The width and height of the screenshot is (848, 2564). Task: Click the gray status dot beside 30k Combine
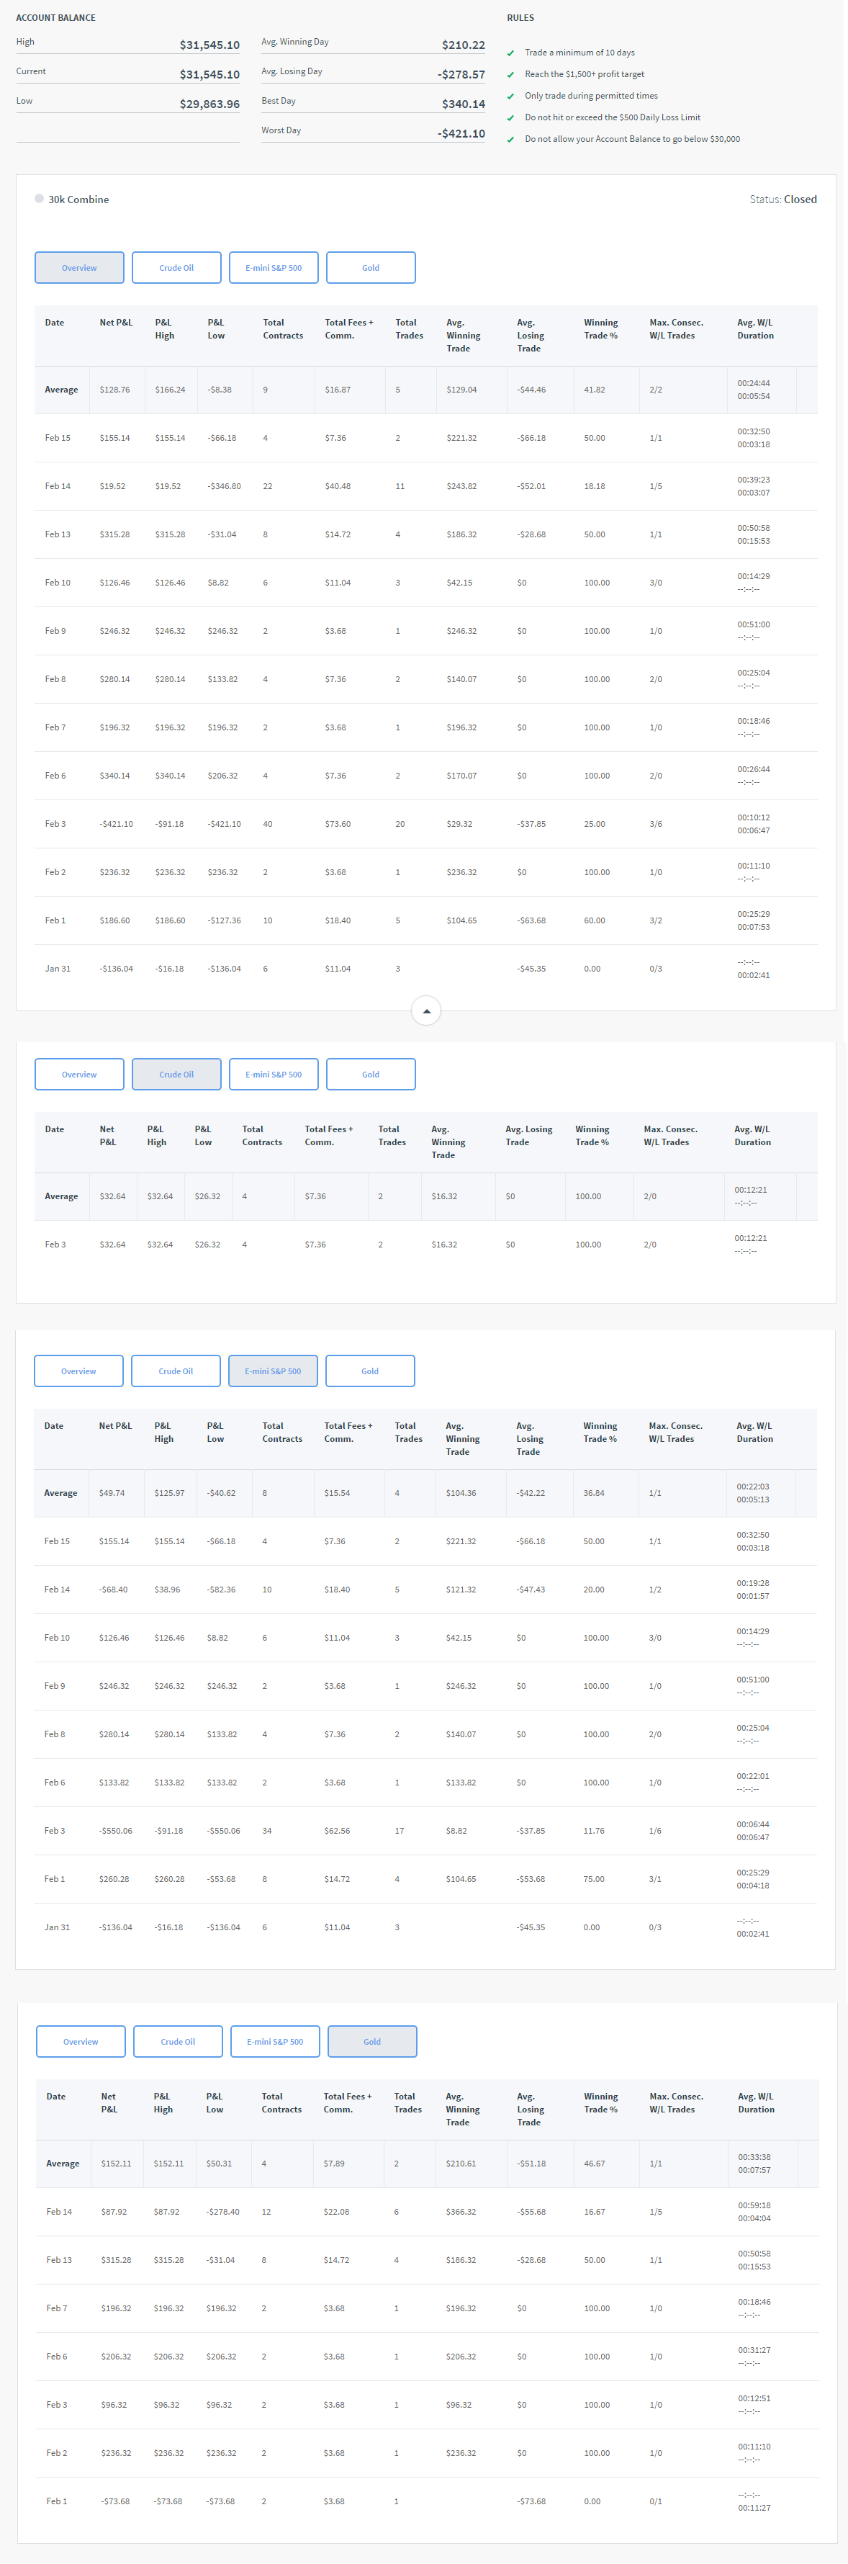pos(39,199)
